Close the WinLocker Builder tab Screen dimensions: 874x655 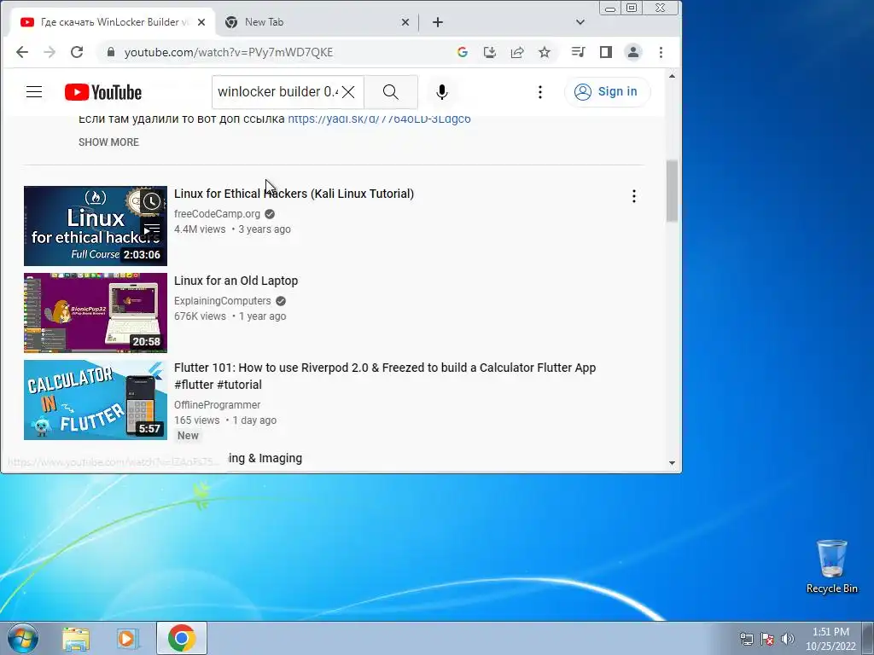click(201, 22)
